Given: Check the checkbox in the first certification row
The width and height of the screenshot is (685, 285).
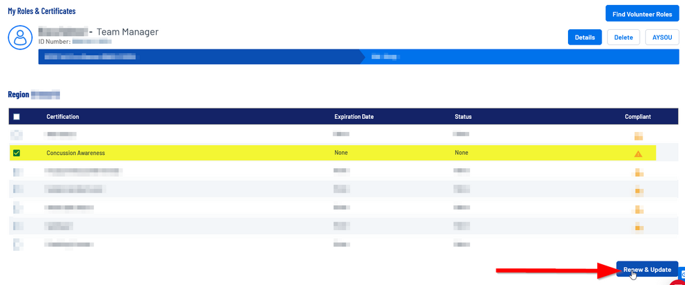Looking at the screenshot, I should pos(17,134).
